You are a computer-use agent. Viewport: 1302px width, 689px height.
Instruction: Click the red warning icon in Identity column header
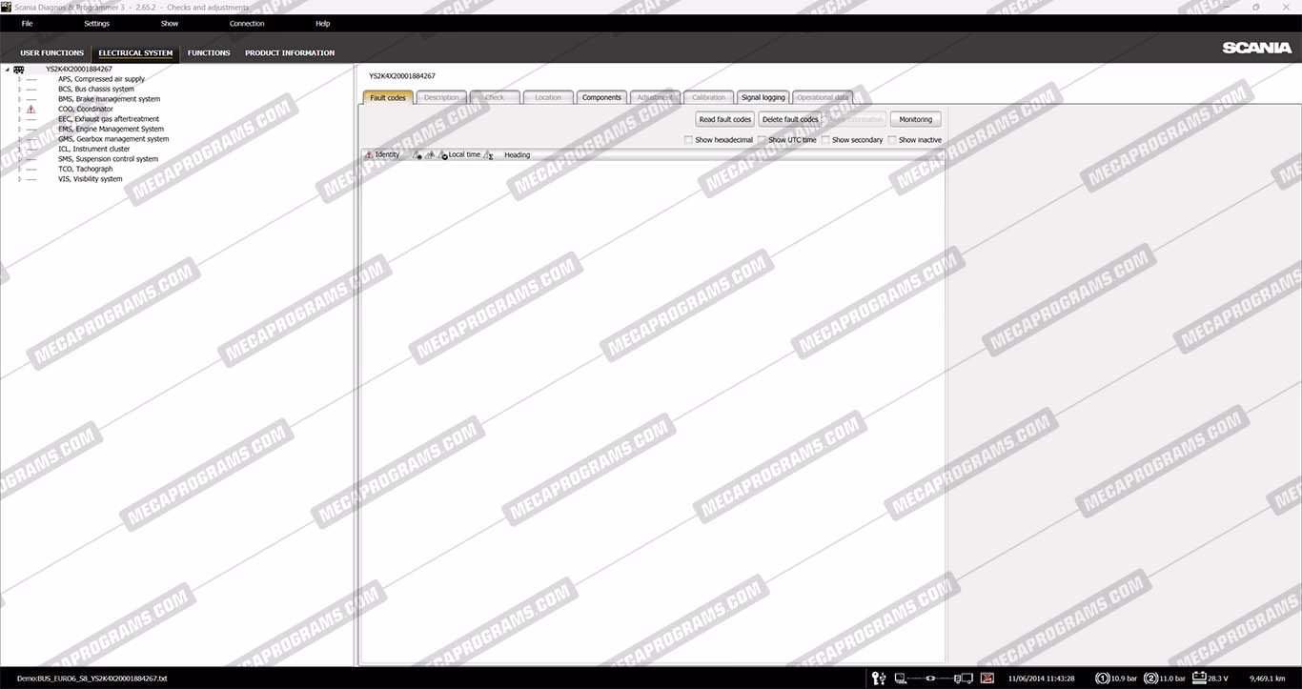pos(369,154)
